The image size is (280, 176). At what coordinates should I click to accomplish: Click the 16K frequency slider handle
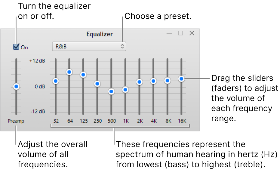point(181,79)
